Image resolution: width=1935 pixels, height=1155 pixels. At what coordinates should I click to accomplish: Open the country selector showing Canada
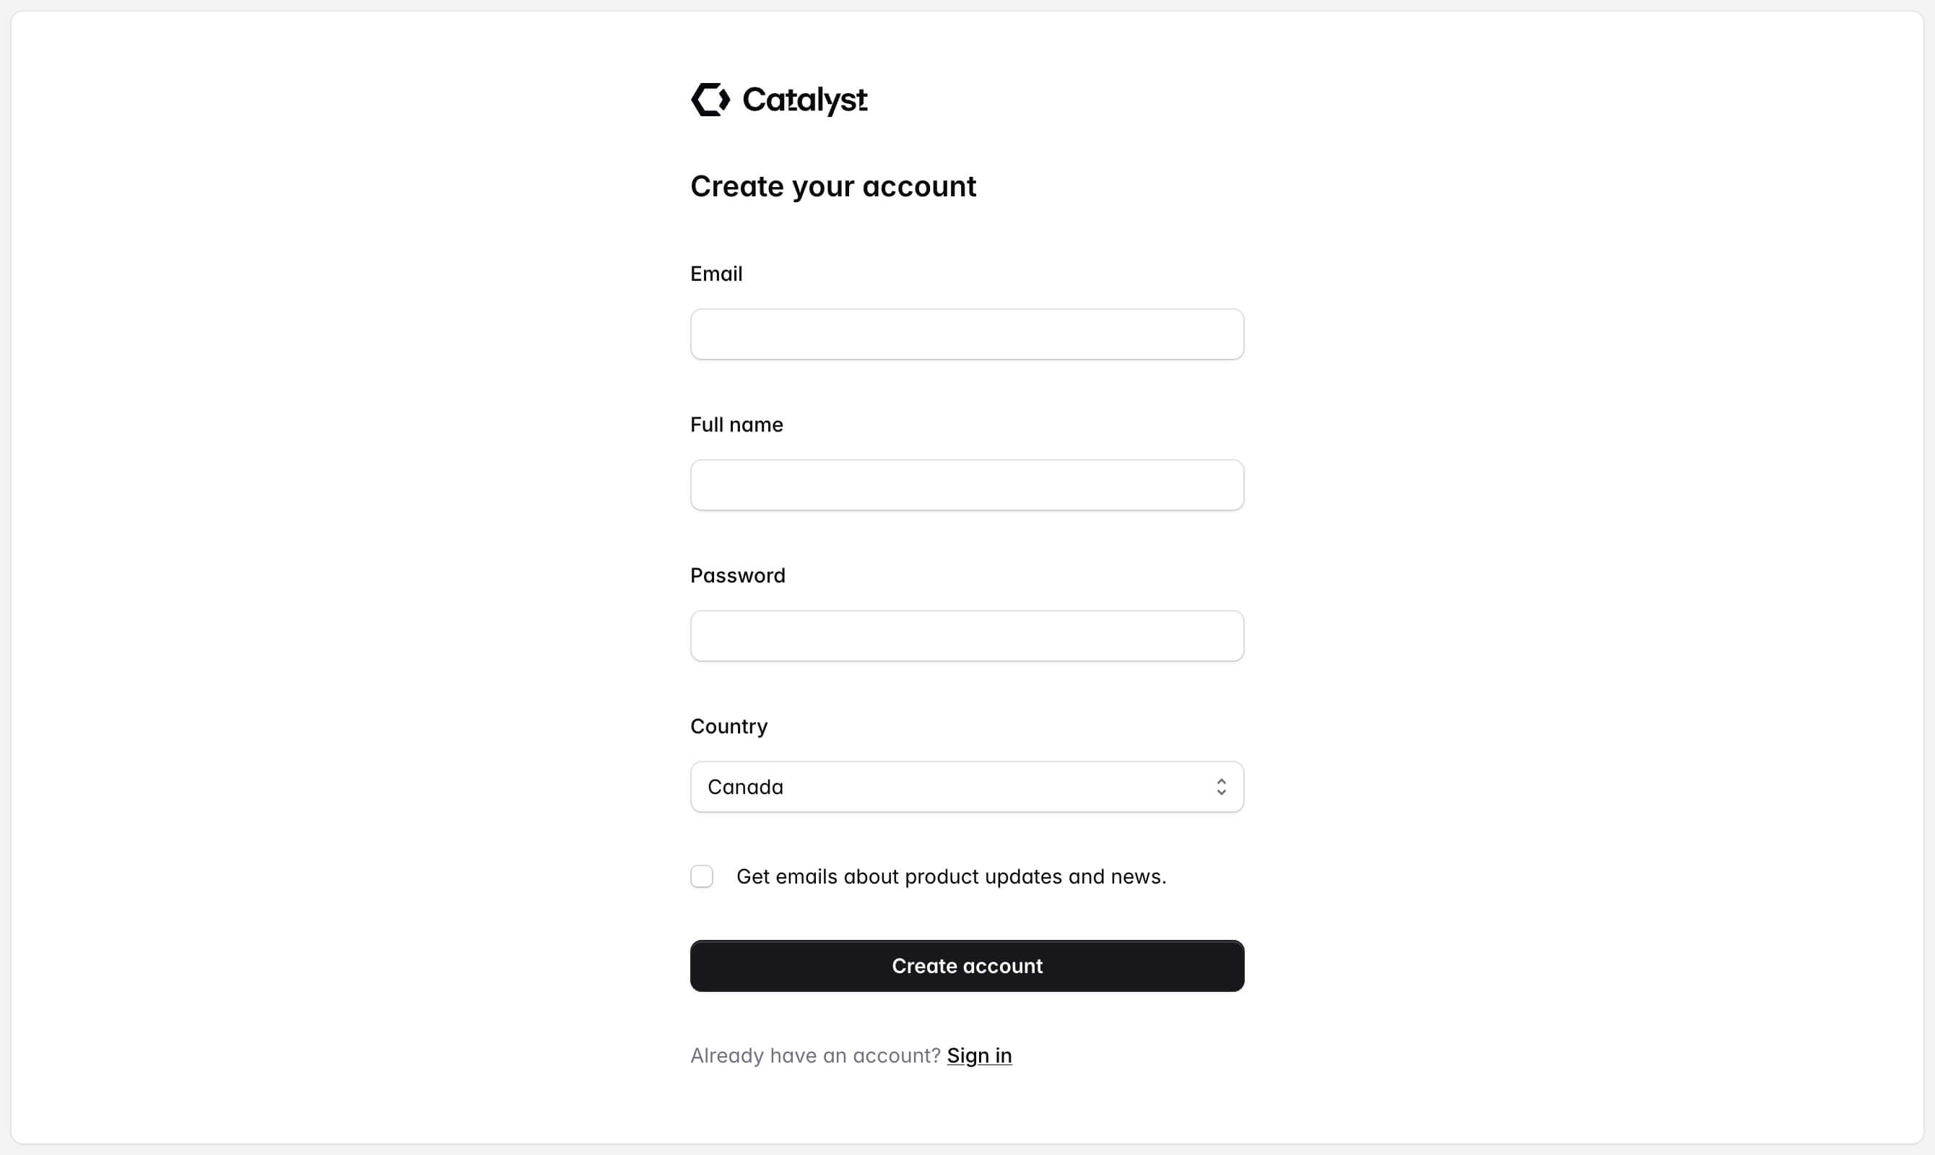967,787
